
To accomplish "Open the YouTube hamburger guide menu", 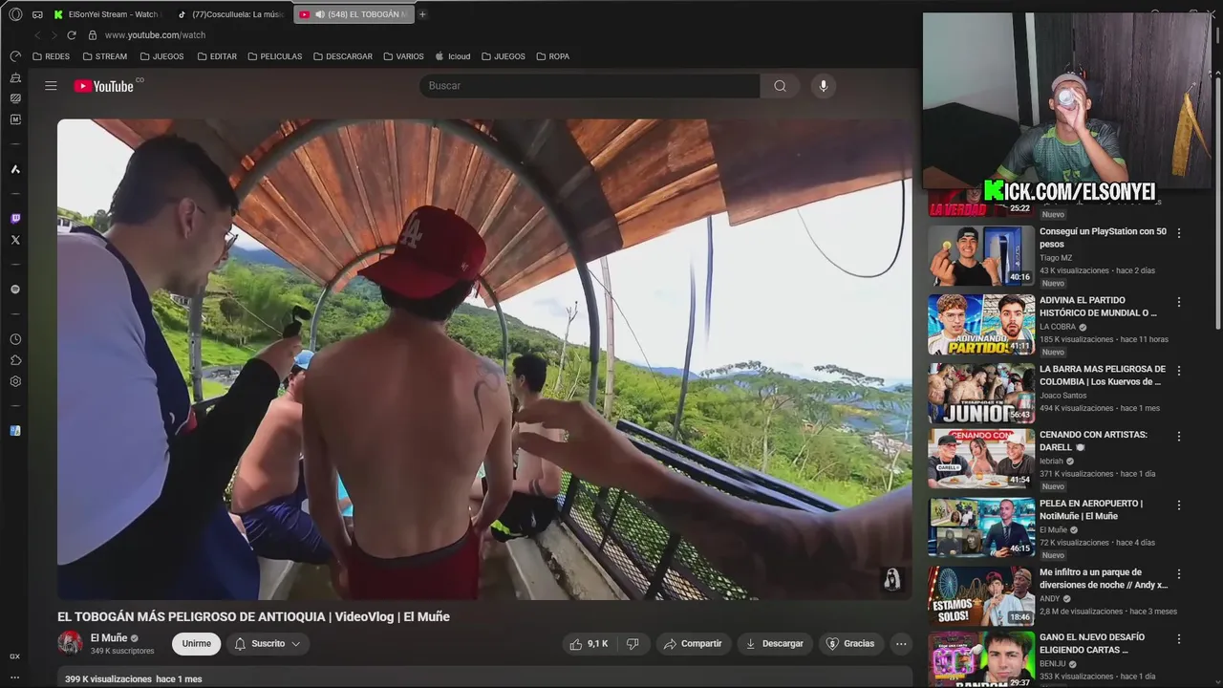I will click(51, 86).
